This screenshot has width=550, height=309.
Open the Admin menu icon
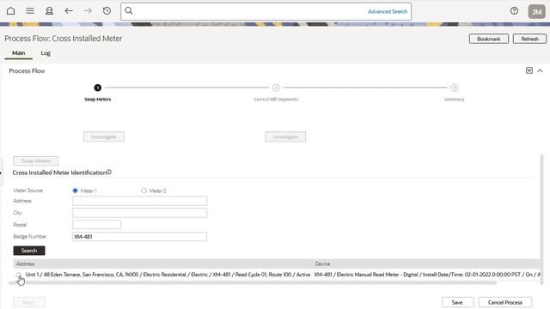50,11
